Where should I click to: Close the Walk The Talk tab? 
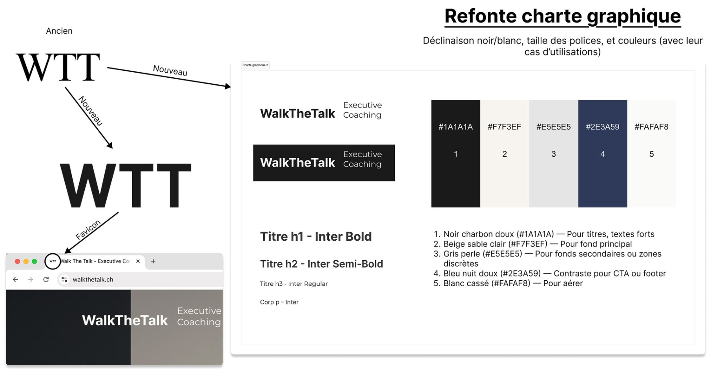coord(138,261)
